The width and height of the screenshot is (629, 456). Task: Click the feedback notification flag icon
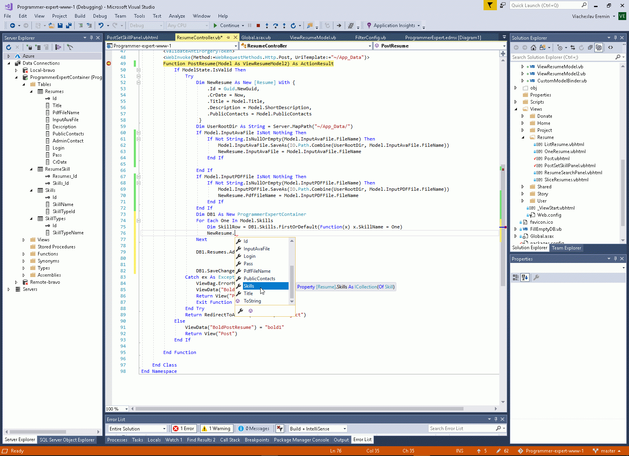tap(490, 5)
